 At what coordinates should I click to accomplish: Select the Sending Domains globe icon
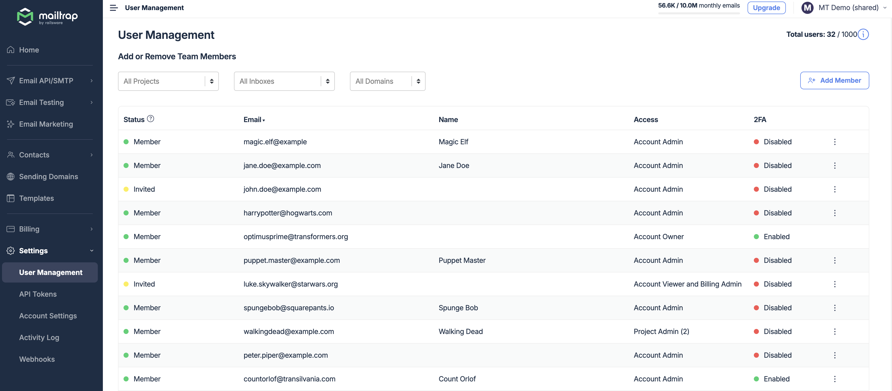[10, 176]
